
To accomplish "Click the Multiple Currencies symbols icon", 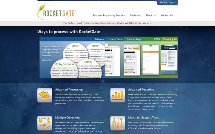I will tap(44, 123).
